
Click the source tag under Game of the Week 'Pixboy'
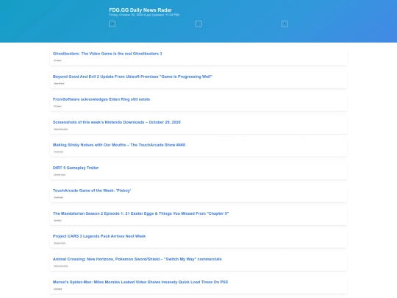(x=59, y=197)
